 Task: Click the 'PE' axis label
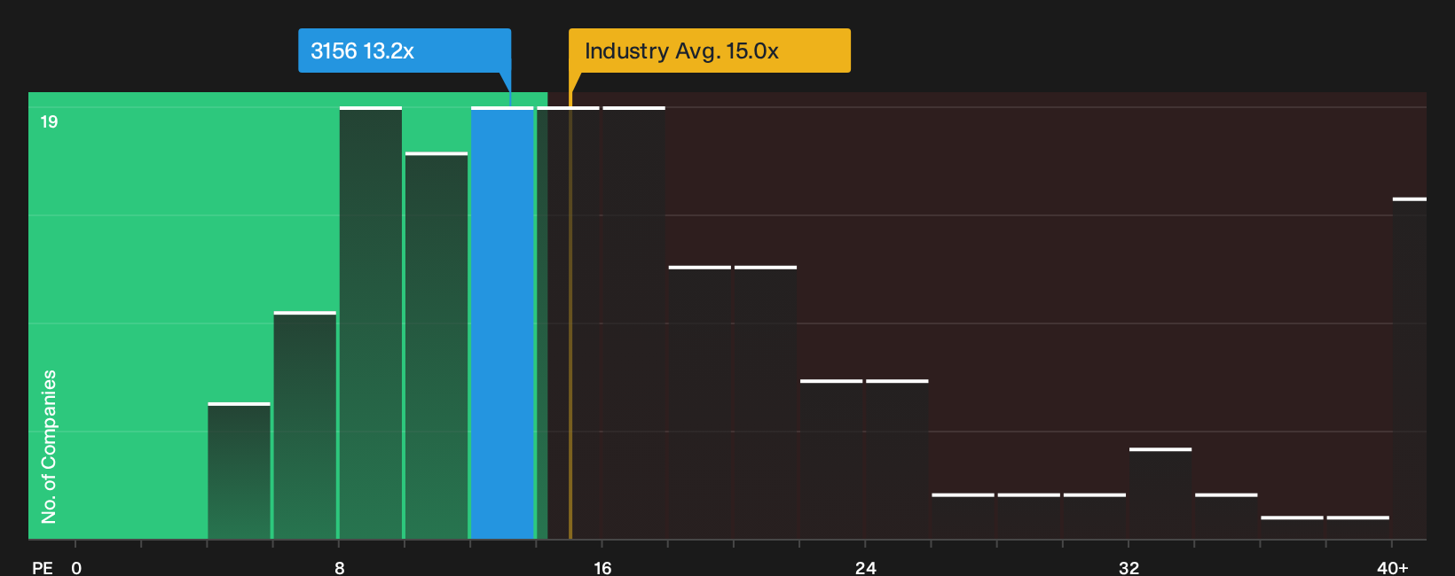[x=43, y=568]
